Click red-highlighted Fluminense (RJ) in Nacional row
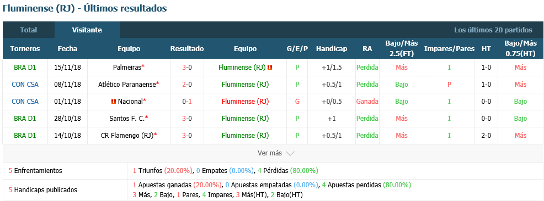Screen dimensions: 544x201 (245, 102)
